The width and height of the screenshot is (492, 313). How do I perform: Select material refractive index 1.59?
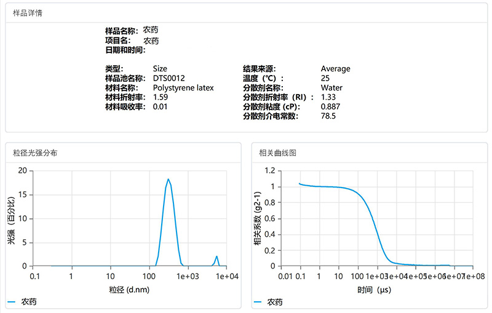[161, 97]
